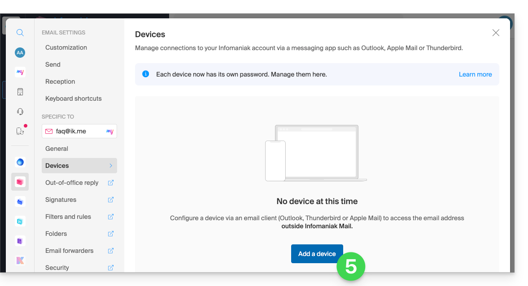The width and height of the screenshot is (528, 286).
Task: Click external link icon beside Filters and rules
Action: [110, 217]
